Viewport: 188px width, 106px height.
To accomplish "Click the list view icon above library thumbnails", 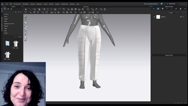I will tap(21, 37).
